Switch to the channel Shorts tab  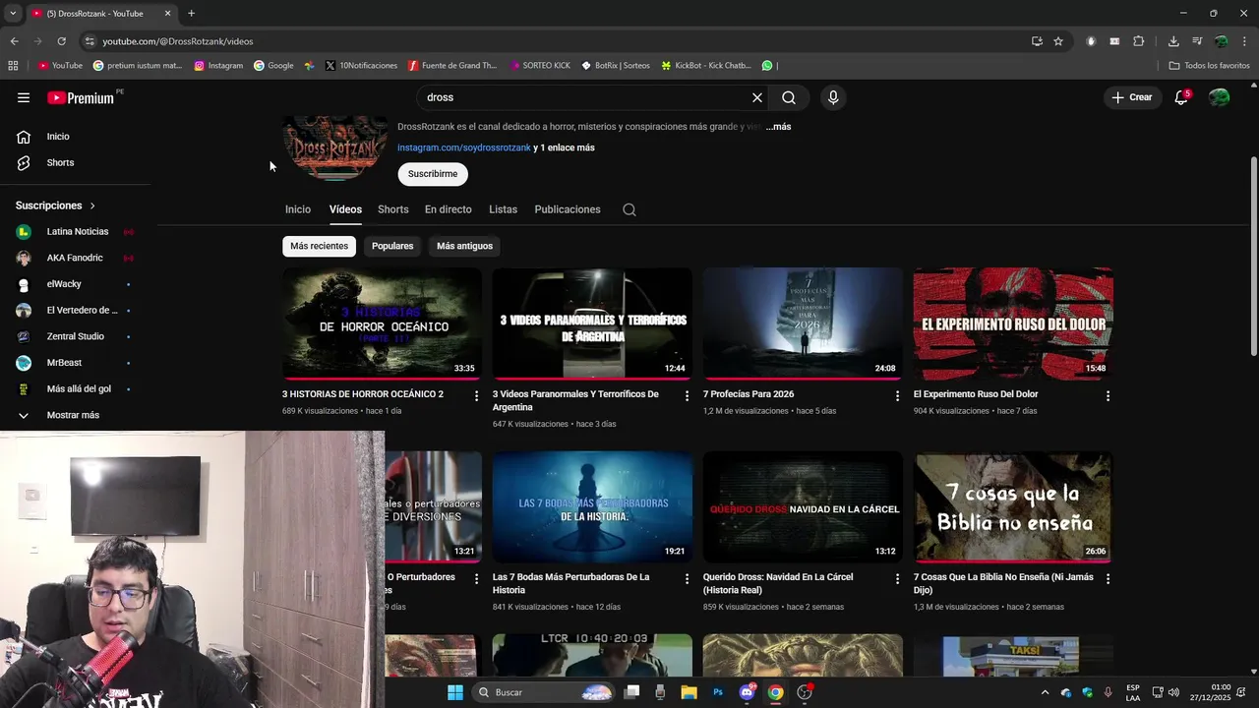pos(393,209)
